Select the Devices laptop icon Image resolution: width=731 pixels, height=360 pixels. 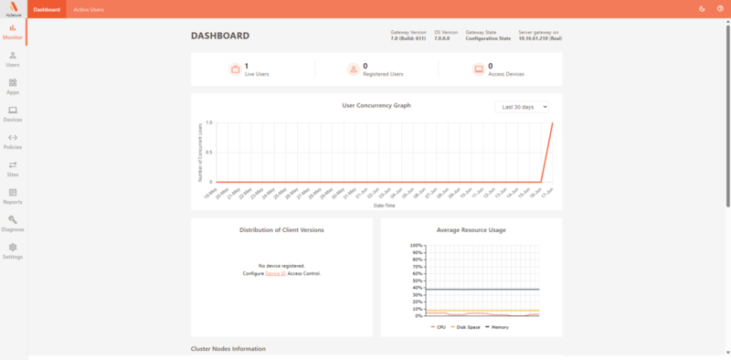click(13, 110)
